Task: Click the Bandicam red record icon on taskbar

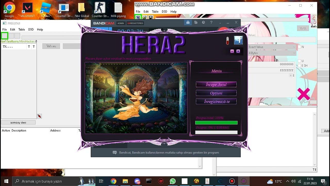Action: coord(232,181)
